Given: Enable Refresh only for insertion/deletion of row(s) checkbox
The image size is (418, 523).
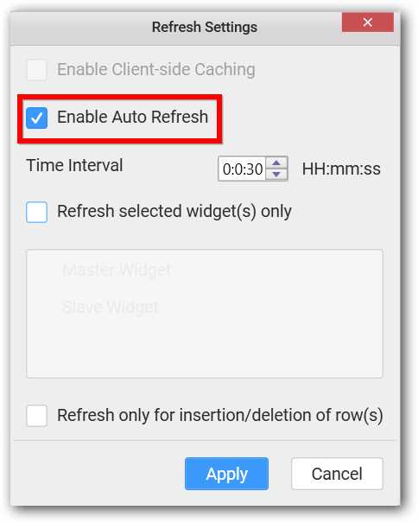Looking at the screenshot, I should (x=36, y=416).
